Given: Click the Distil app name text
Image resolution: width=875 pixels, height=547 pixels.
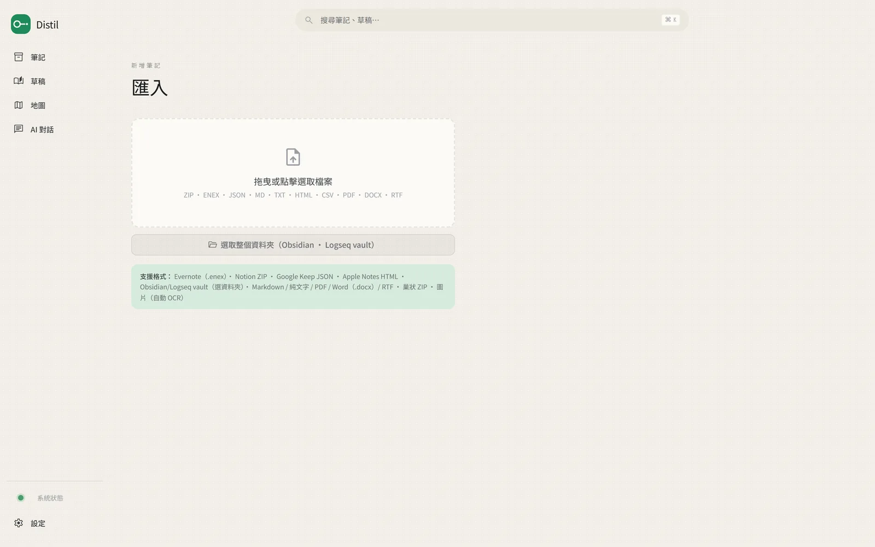Looking at the screenshot, I should tap(47, 25).
